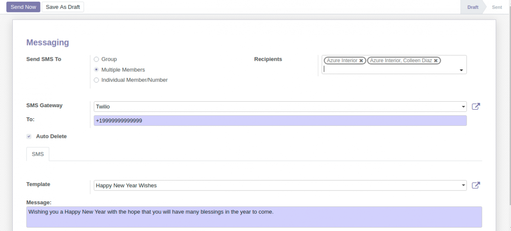Select the Group radio option
Screen dimensions: 511x231
pos(96,59)
